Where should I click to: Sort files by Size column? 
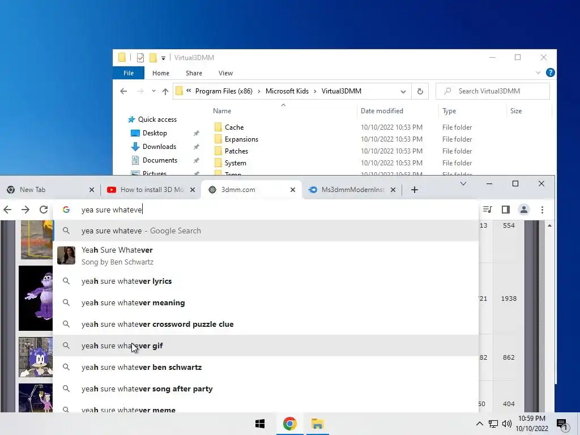click(x=516, y=110)
